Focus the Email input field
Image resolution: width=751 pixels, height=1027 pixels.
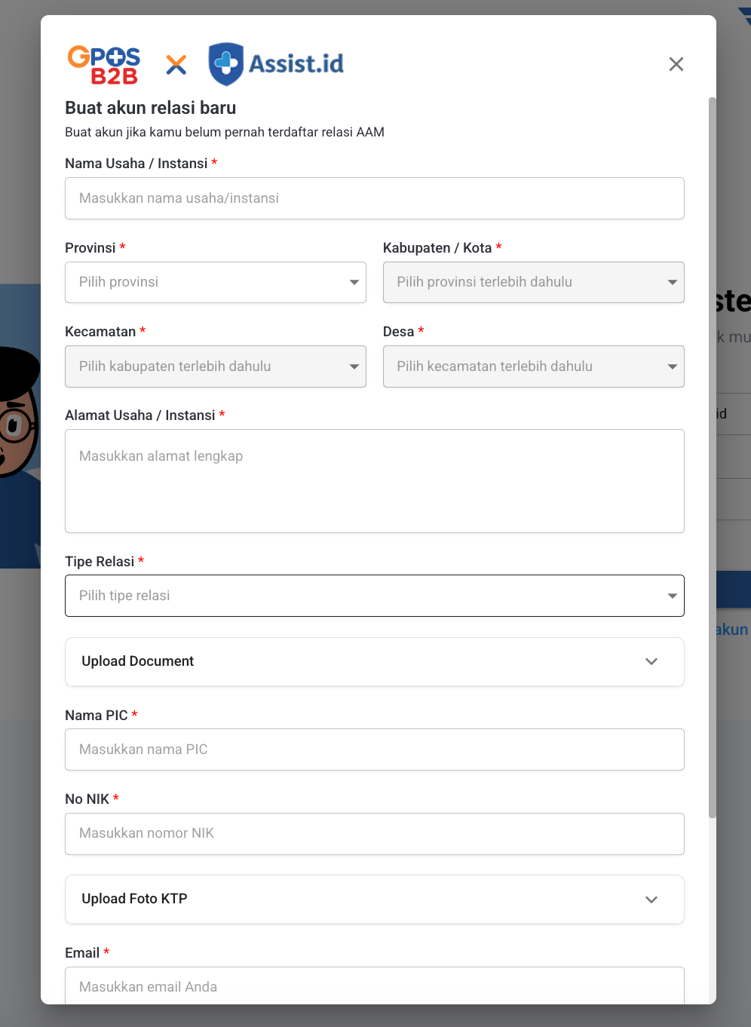click(x=374, y=986)
